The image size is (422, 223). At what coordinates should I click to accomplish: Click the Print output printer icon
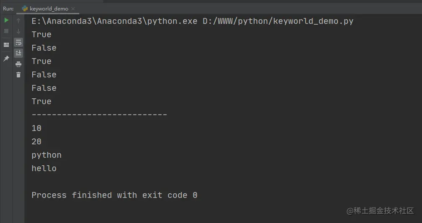click(x=18, y=64)
